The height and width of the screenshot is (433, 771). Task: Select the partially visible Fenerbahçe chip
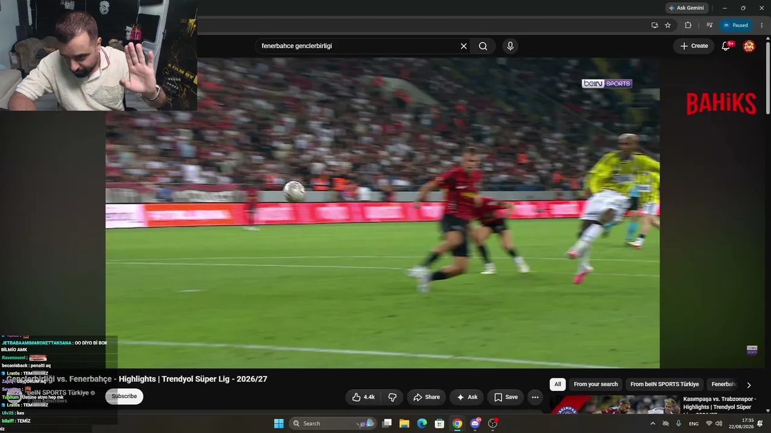pyautogui.click(x=723, y=384)
